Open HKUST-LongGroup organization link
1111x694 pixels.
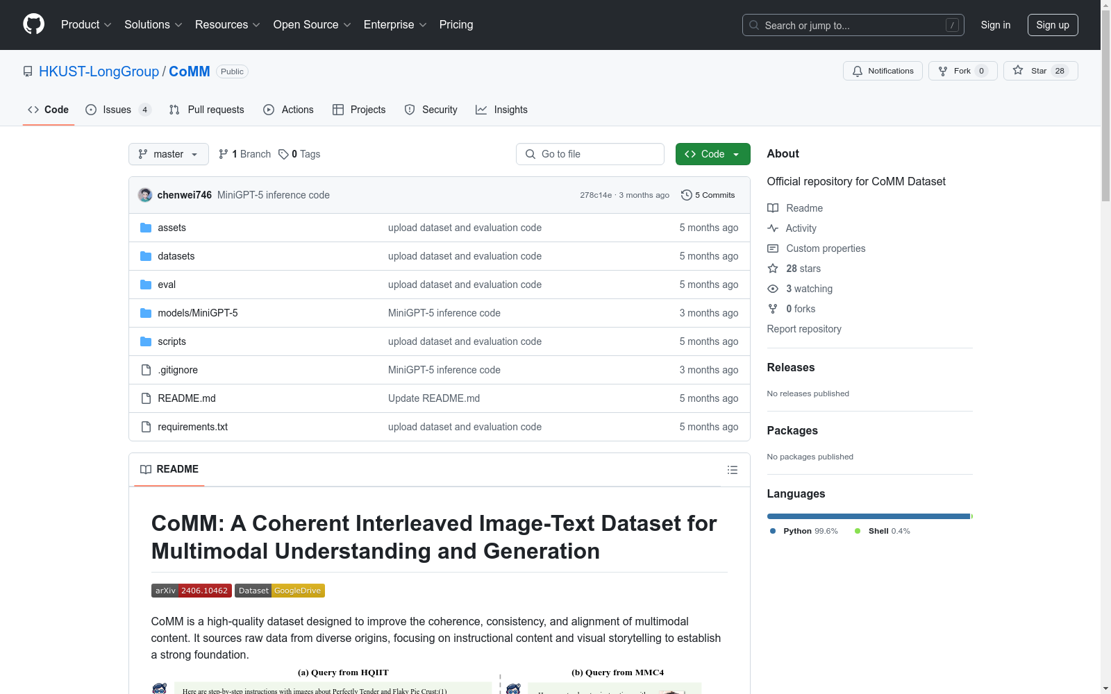99,71
